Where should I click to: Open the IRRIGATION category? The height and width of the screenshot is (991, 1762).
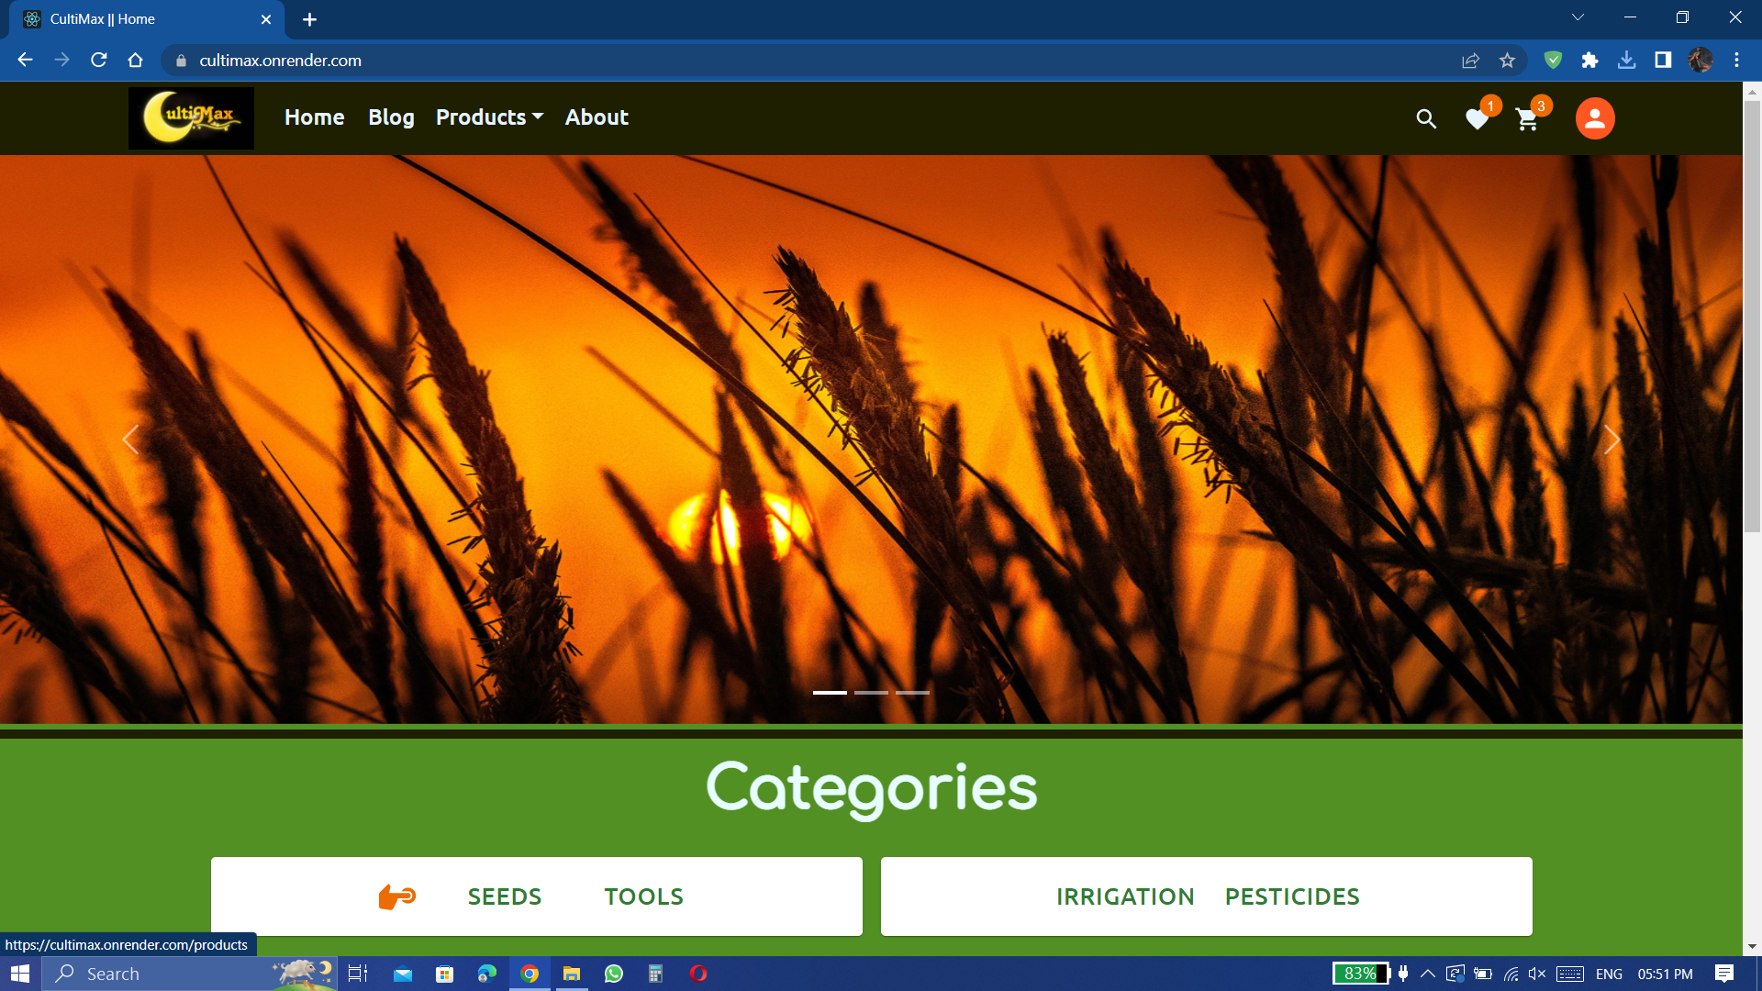1125,896
